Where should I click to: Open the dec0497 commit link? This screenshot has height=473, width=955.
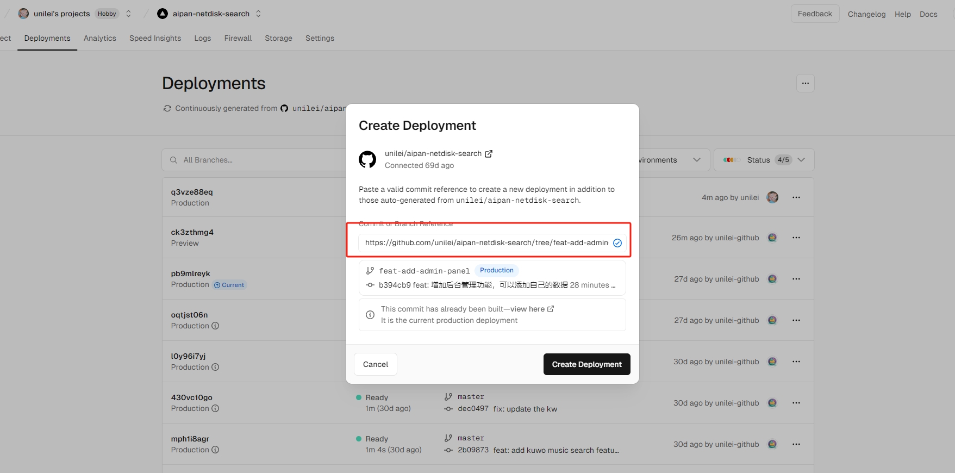pos(473,409)
